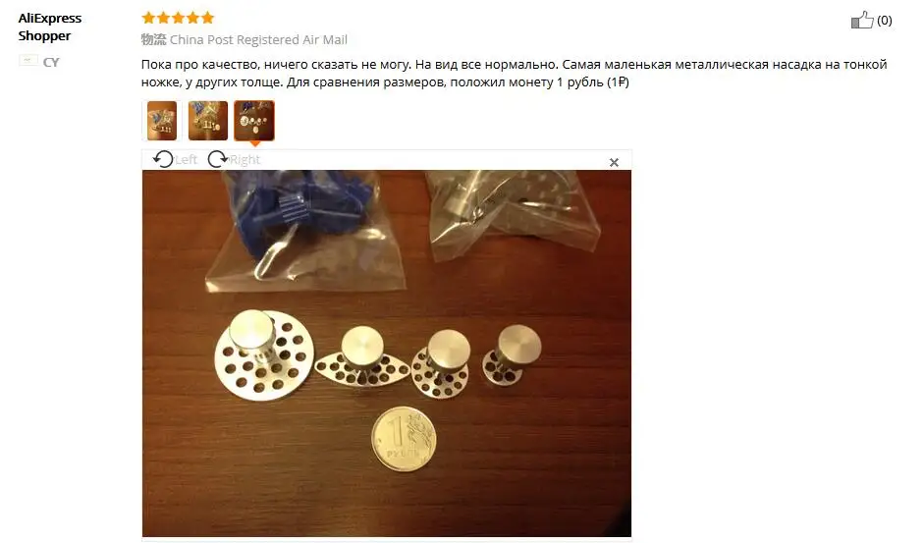The image size is (924, 543).
Task: Click the 'Left' rotate label
Action: pos(186,159)
